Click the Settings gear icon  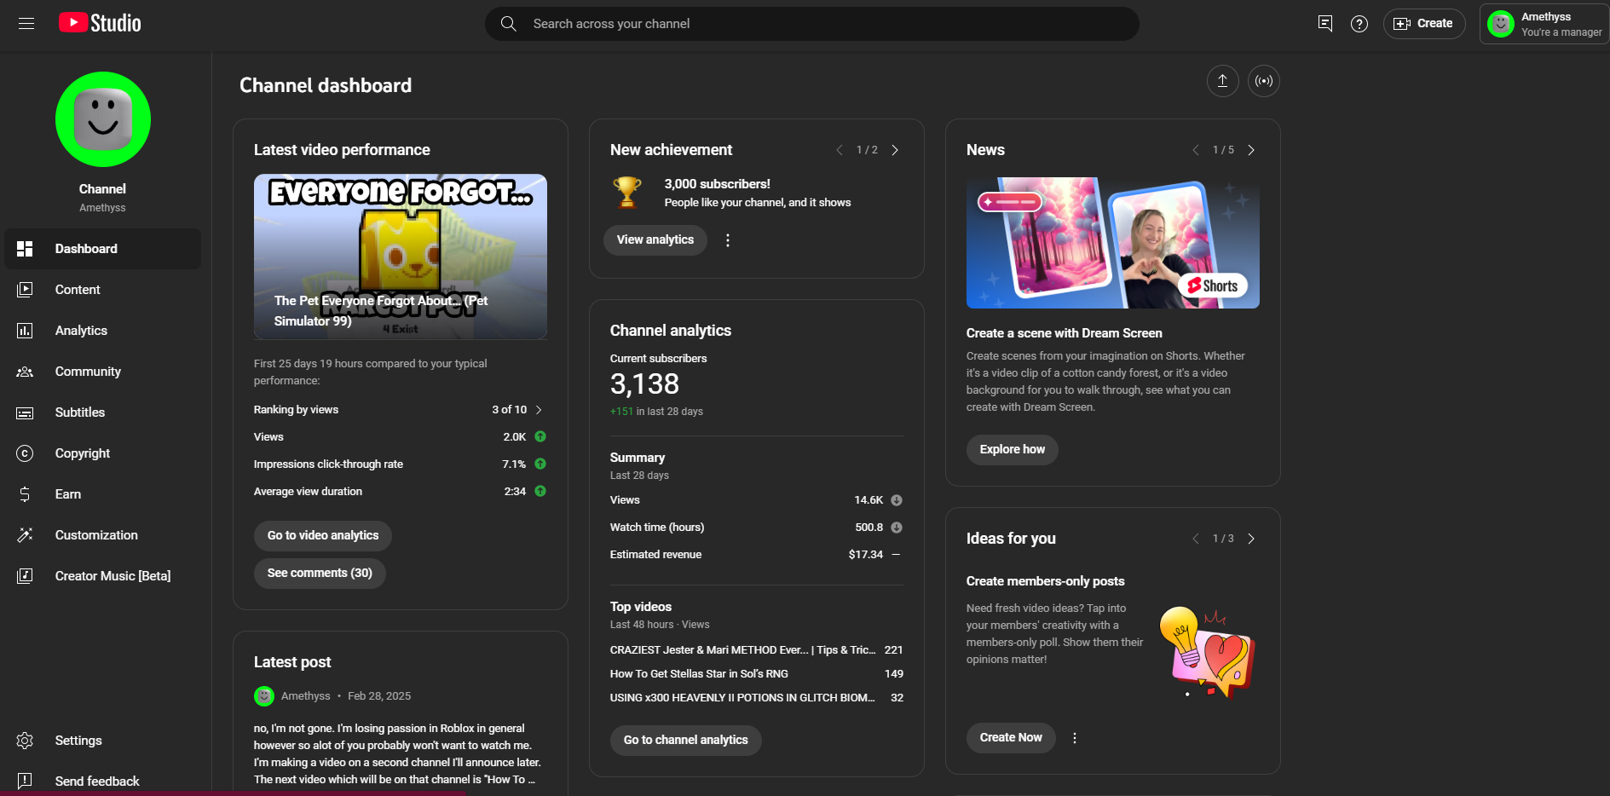[25, 741]
